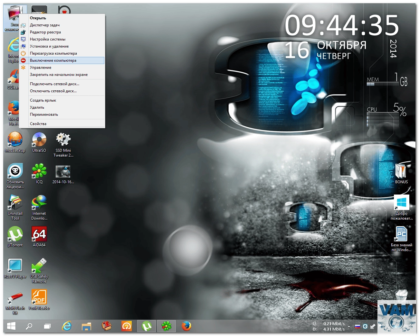Launch Internet Download Manager shortcut

39,207
